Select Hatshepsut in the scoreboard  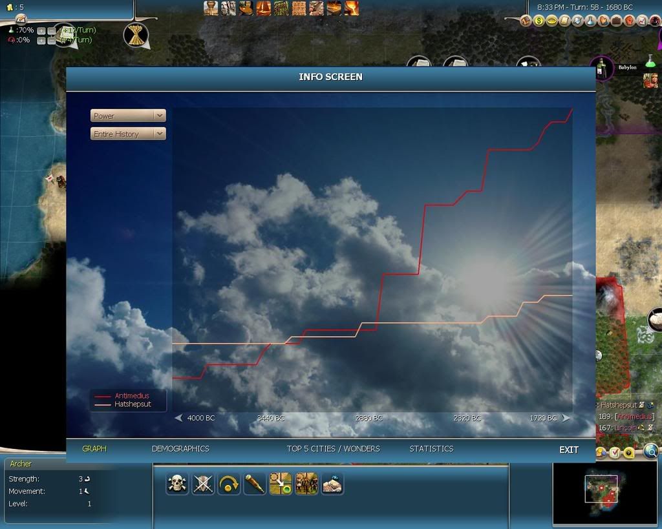click(x=619, y=405)
